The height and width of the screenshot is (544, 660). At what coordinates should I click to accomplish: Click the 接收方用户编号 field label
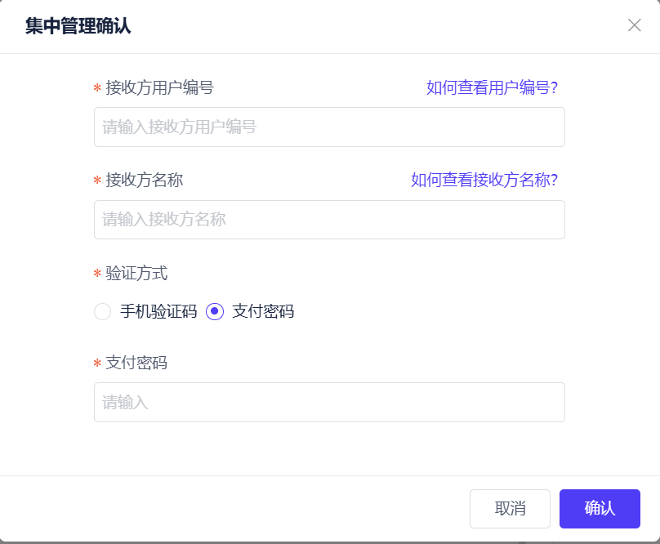coord(159,88)
